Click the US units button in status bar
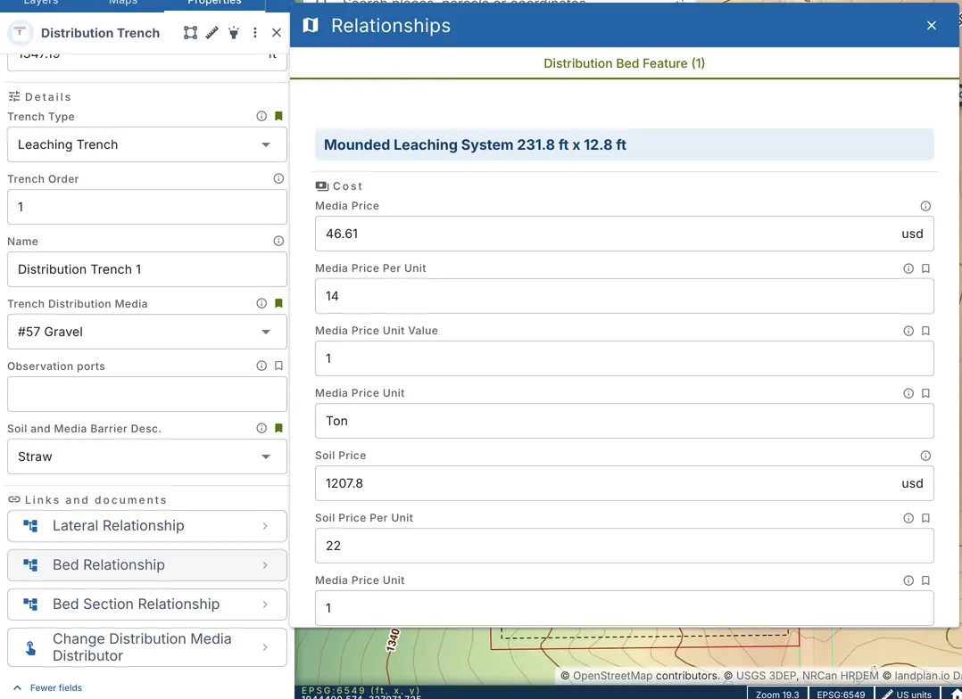This screenshot has width=962, height=699. tap(907, 694)
